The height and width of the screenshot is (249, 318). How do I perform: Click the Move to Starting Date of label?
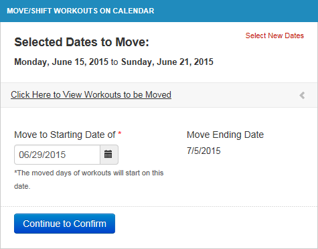(65, 135)
